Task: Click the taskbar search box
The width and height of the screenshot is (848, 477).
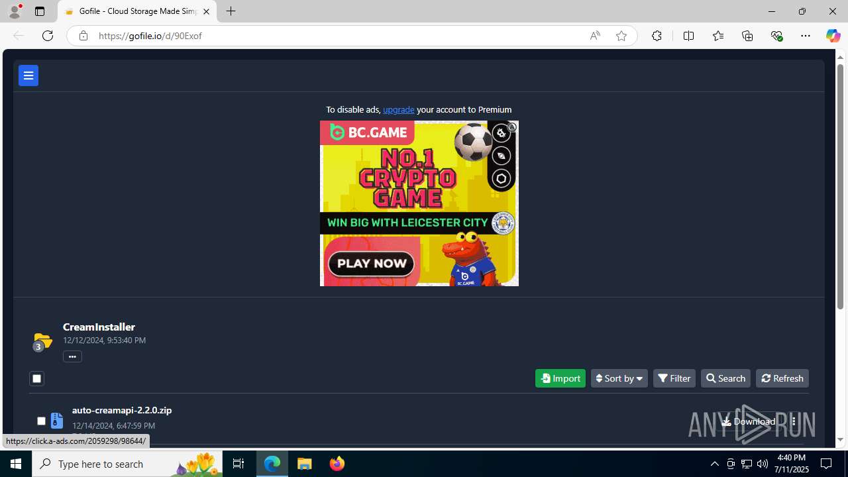Action: pyautogui.click(x=127, y=464)
